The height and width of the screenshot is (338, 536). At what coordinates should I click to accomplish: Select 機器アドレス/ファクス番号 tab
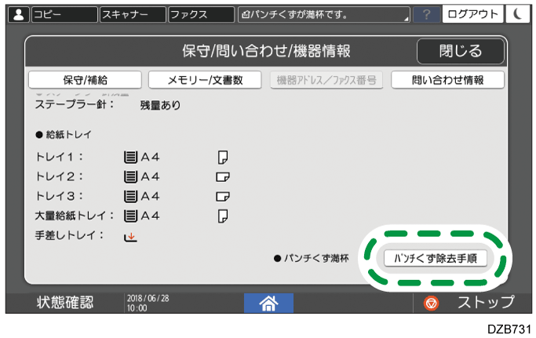coord(326,80)
